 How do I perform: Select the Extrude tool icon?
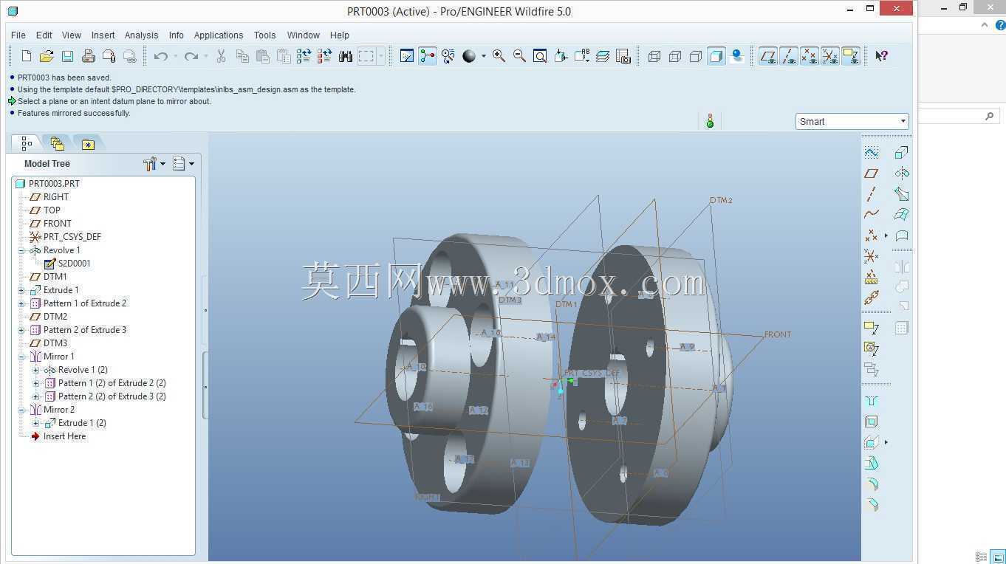click(902, 152)
